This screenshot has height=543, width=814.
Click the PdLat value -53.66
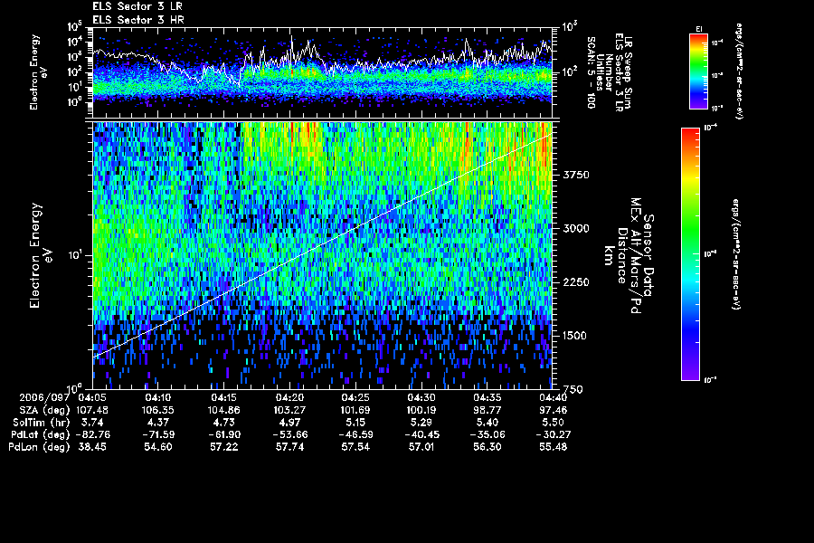coord(289,434)
